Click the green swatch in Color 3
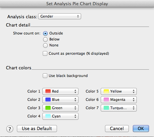Screen dimensions: 154x137 click(x=48, y=108)
